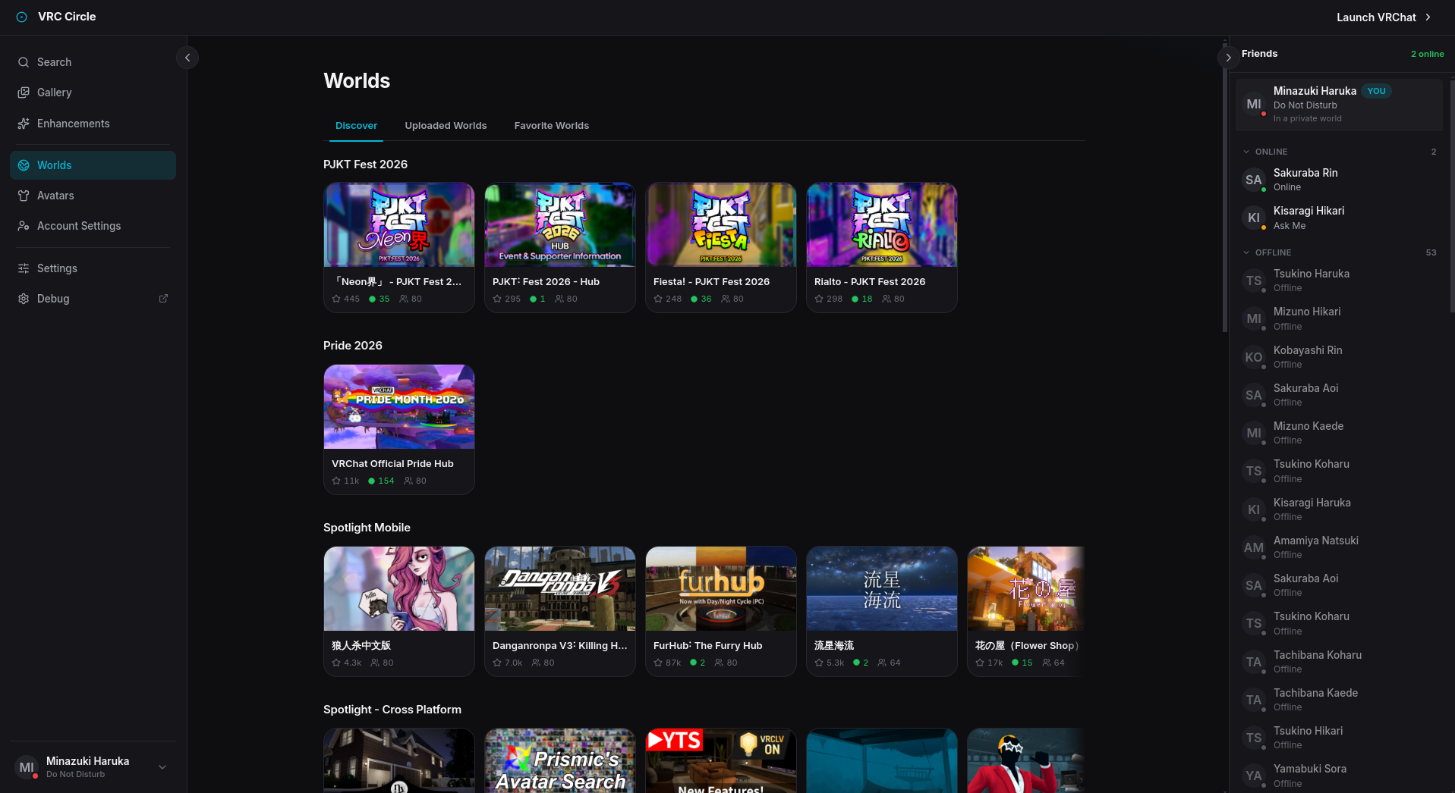Open the furhub world thumbnail
Screen dimensions: 1455x793
point(721,588)
